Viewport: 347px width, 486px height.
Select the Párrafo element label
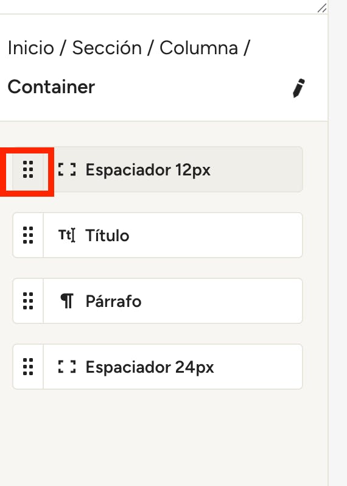[x=113, y=301]
